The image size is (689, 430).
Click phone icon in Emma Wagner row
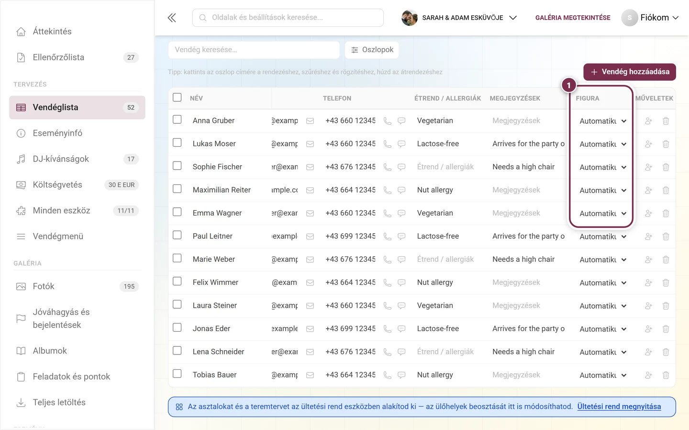click(388, 214)
